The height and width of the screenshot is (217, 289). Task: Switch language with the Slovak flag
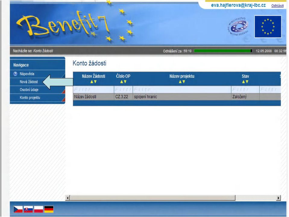pyautogui.click(x=28, y=209)
